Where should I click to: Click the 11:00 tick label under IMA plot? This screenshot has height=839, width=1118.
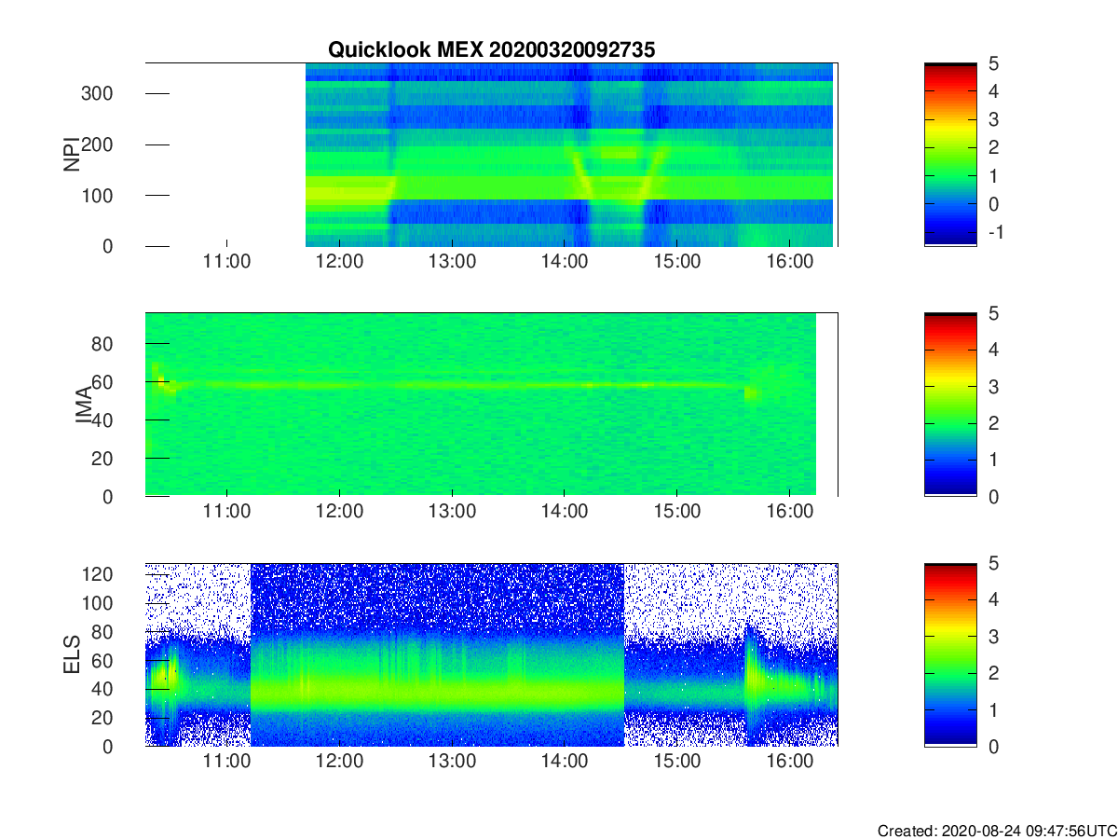(227, 512)
